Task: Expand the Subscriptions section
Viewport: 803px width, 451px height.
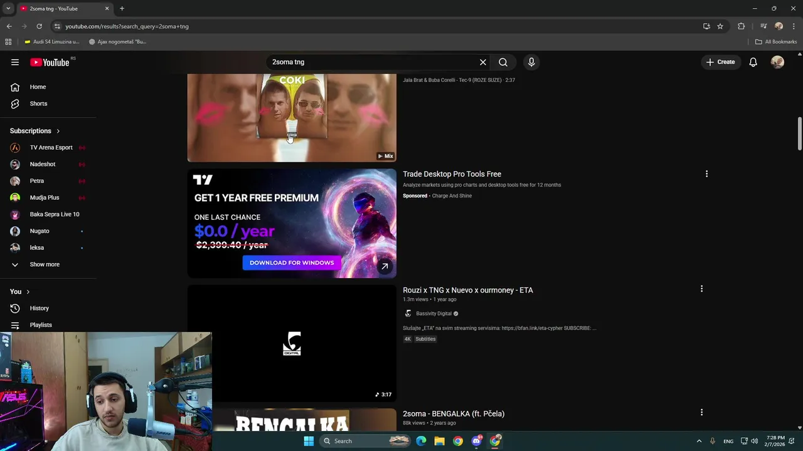Action: (35, 131)
